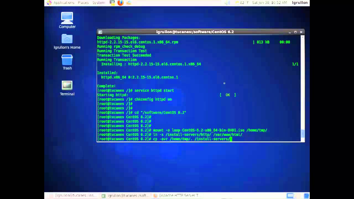Click the terminal title bar text

click(x=195, y=32)
